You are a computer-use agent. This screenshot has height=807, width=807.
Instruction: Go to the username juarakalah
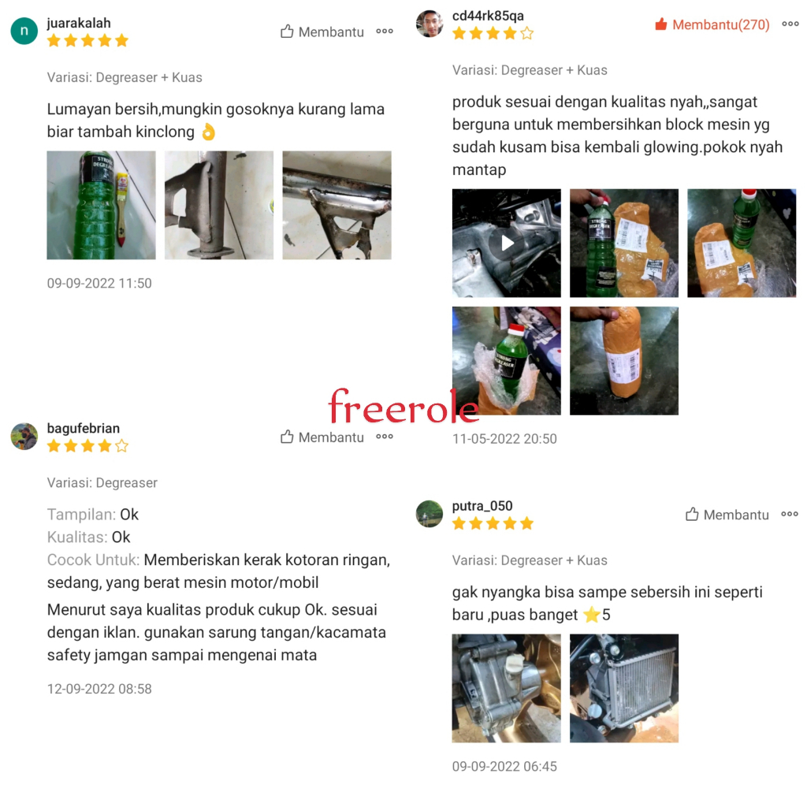point(79,23)
